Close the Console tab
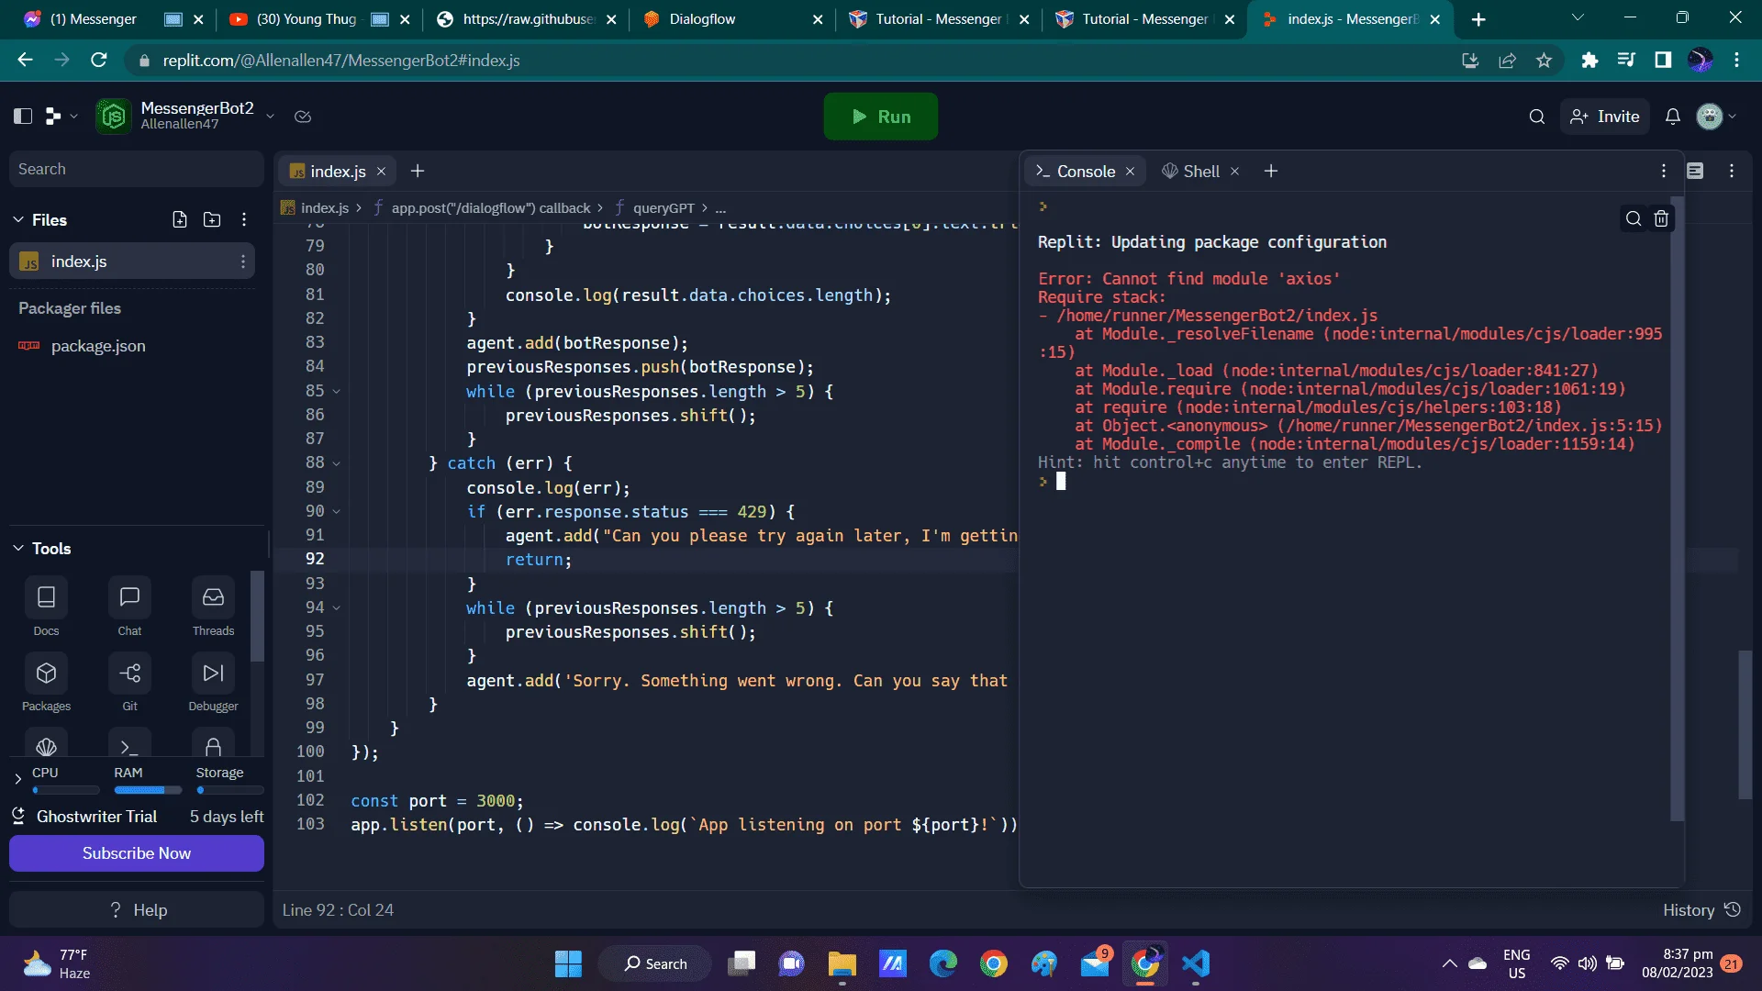The image size is (1762, 991). [1131, 172]
